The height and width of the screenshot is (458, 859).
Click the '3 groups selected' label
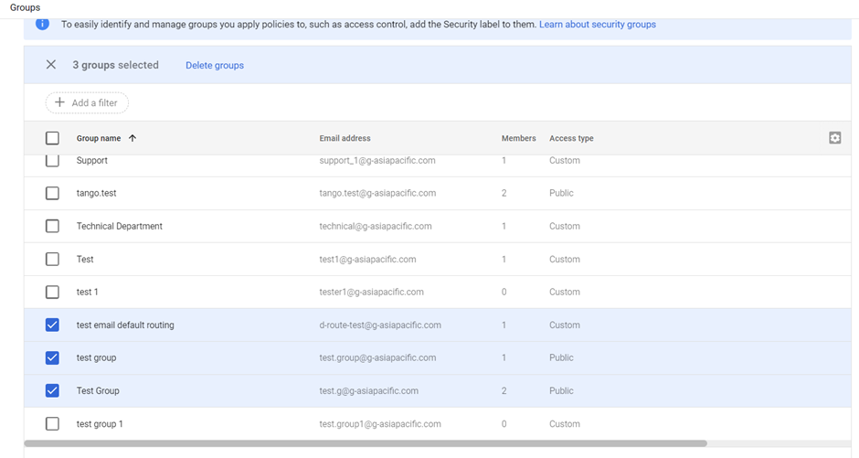click(x=115, y=65)
